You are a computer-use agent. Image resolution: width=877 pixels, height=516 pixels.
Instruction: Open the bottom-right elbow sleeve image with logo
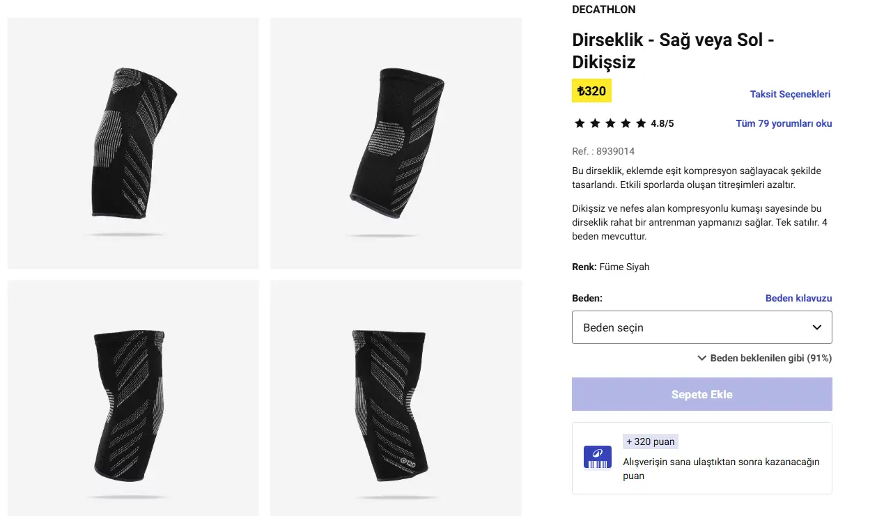[396, 398]
